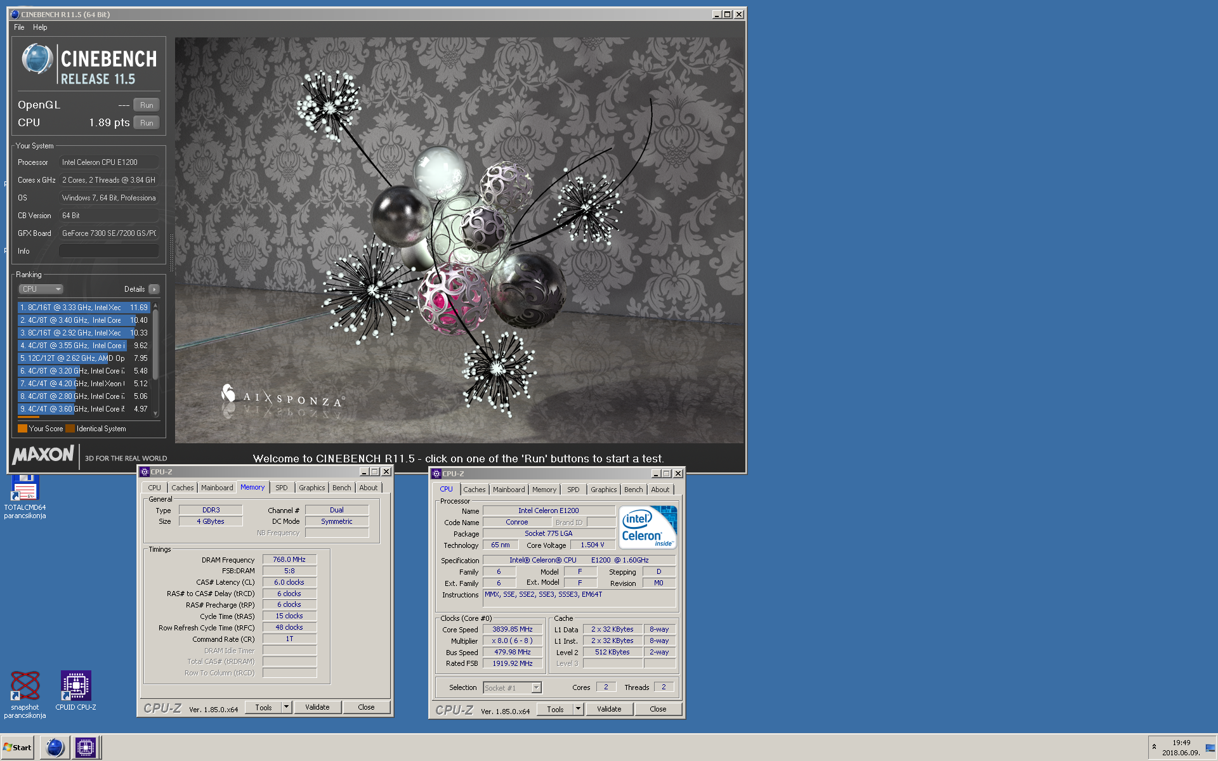Select ranking row 2 scoring 10.40
Image resolution: width=1218 pixels, height=761 pixels.
83,320
